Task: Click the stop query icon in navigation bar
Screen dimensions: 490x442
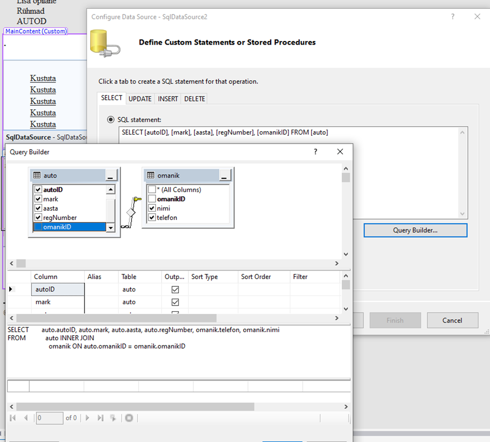Action: click(129, 418)
